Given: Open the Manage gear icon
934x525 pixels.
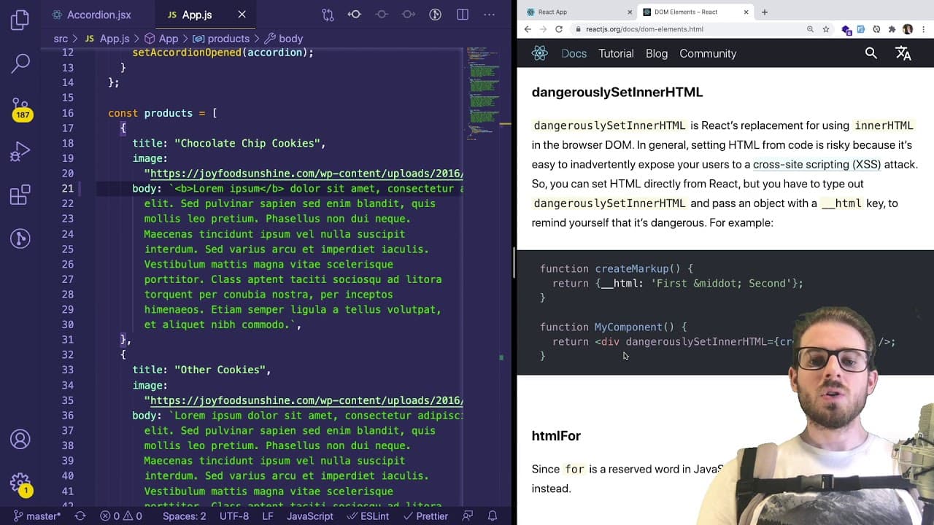Looking at the screenshot, I should point(20,483).
